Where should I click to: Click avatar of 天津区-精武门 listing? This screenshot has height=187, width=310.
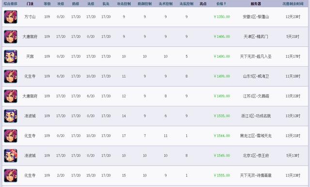11,37
